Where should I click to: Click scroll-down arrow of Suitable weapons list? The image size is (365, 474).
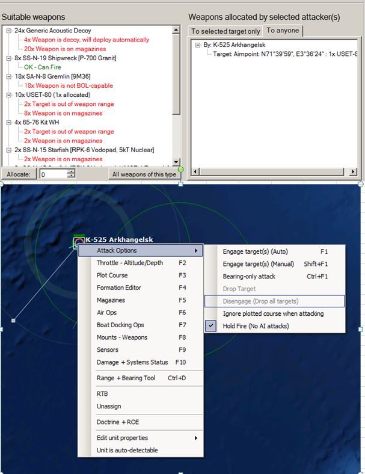point(176,162)
